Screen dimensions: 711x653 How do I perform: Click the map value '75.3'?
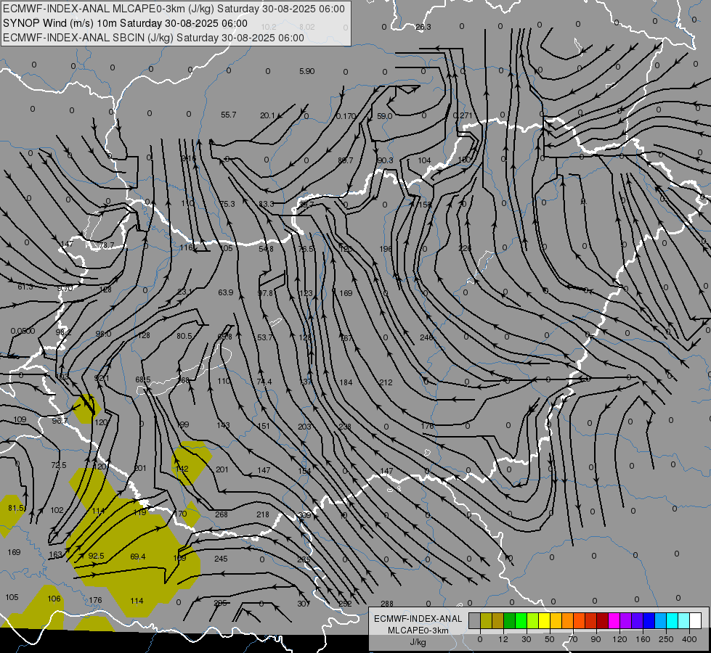(x=227, y=204)
